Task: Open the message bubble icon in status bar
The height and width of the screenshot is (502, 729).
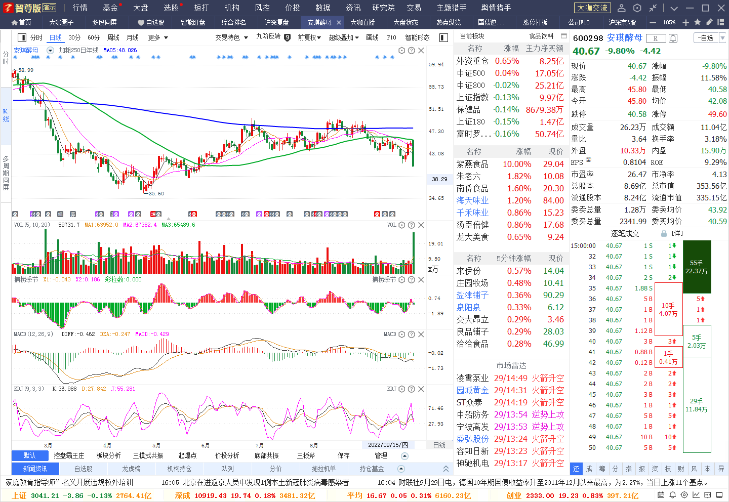Action: point(708,495)
